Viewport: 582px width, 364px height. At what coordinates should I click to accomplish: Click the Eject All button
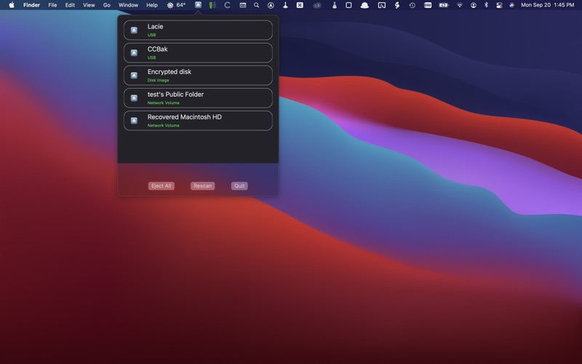click(161, 186)
